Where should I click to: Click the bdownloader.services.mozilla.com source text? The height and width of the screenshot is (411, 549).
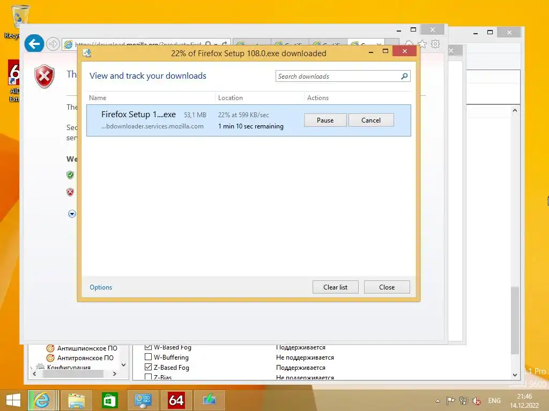(x=152, y=126)
